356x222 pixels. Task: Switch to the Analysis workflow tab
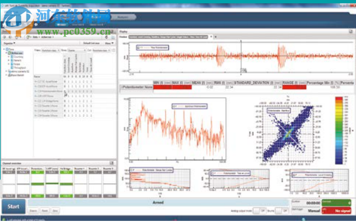(x=124, y=17)
